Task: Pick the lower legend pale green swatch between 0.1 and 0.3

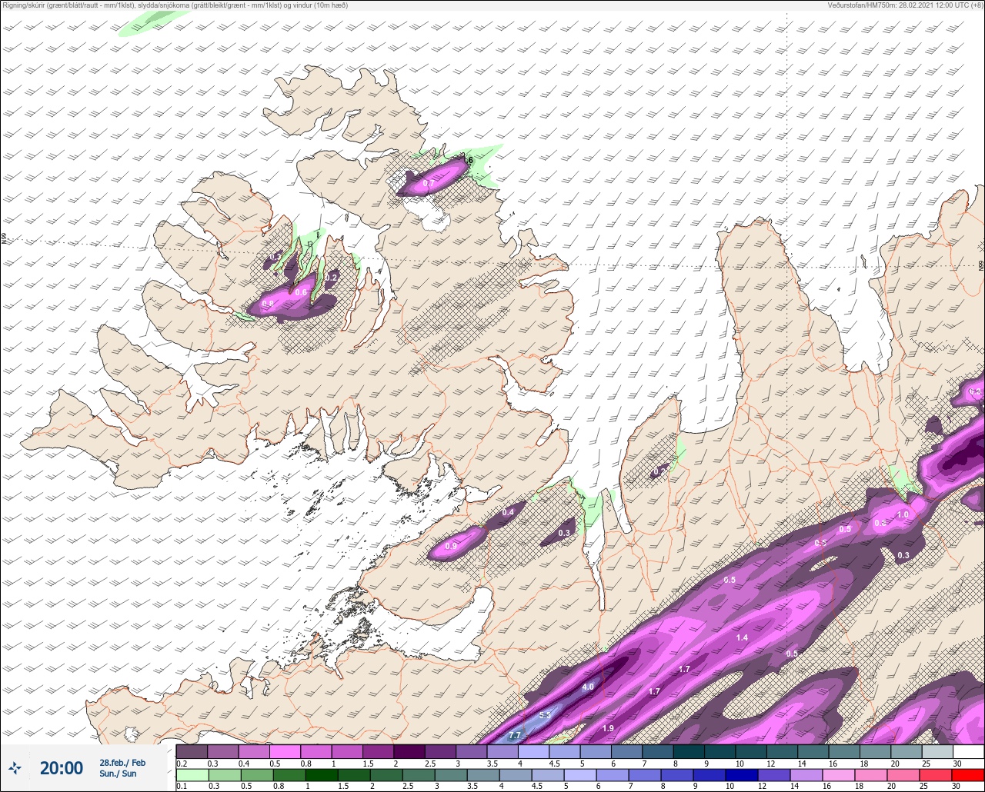Action: 192,774
